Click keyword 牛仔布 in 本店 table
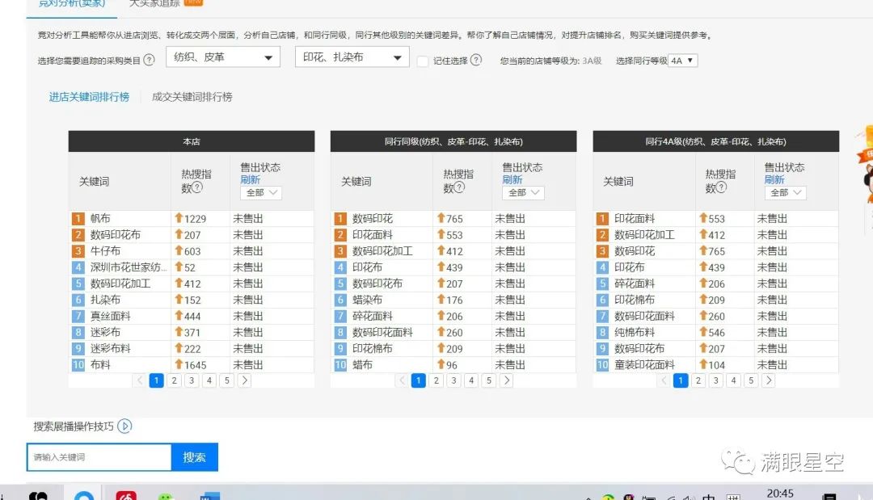 pyautogui.click(x=105, y=251)
